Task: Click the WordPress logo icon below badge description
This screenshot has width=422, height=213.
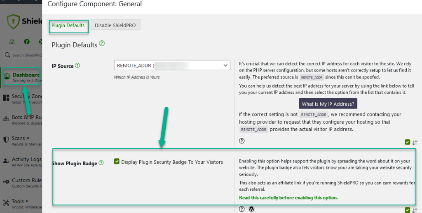Action: coord(252,209)
